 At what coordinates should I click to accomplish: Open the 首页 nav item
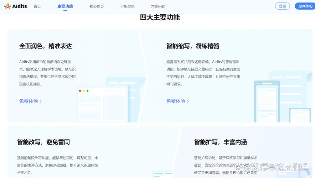(37, 6)
